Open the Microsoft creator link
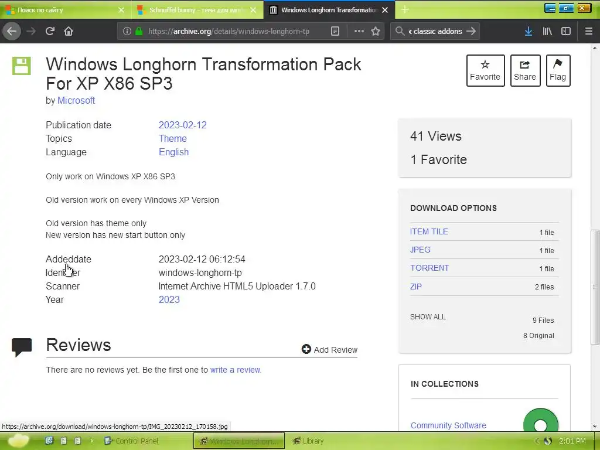Image resolution: width=600 pixels, height=450 pixels. pos(76,101)
